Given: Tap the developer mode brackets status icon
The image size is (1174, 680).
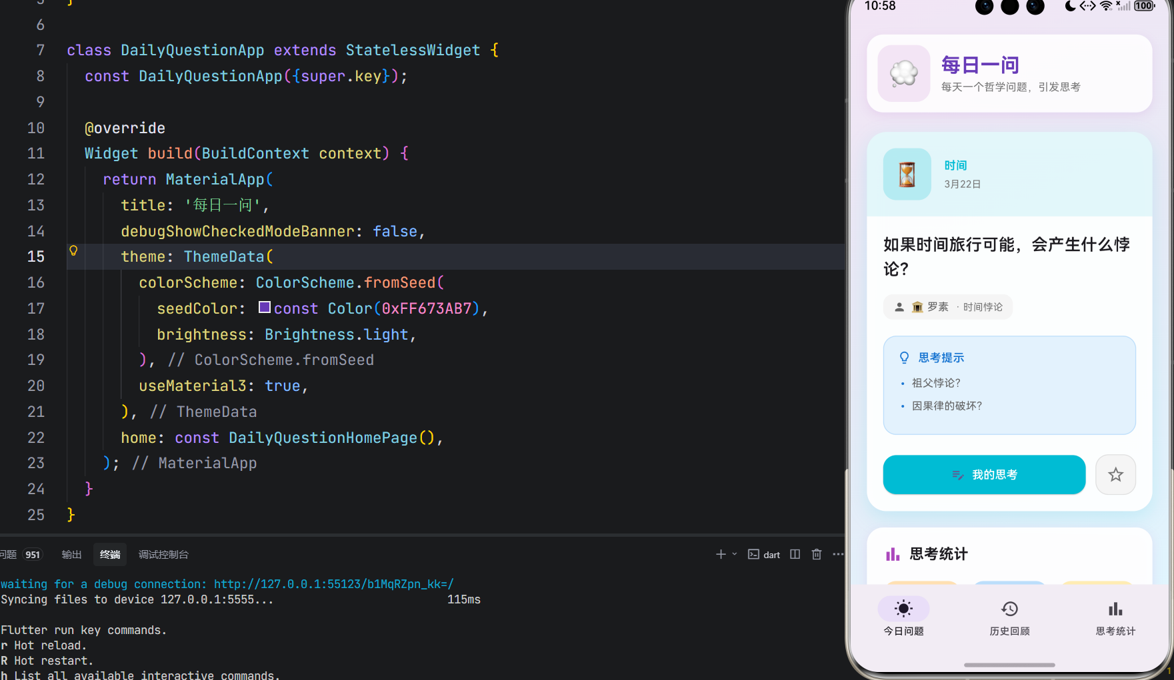Looking at the screenshot, I should coord(1087,6).
